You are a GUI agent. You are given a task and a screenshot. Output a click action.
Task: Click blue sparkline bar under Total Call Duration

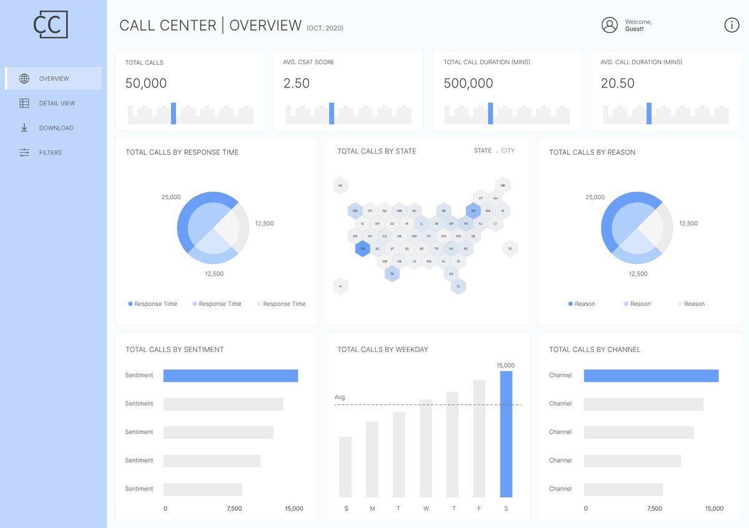(491, 114)
